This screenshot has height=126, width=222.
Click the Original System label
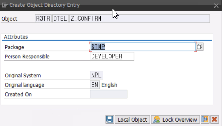[23, 75]
